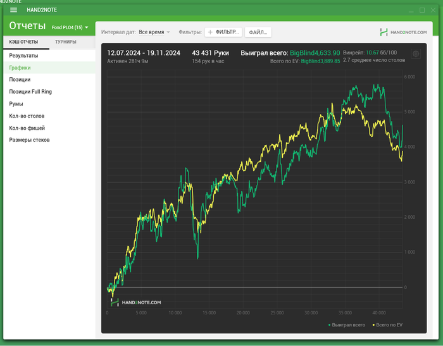Screen dimensions: 443x346
Task: Click the '40 000' x-axis label
Action: pos(379,313)
